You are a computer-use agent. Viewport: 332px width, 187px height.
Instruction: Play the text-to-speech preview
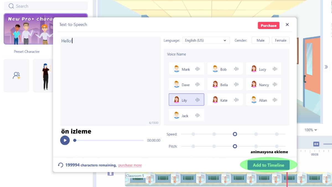(65, 140)
